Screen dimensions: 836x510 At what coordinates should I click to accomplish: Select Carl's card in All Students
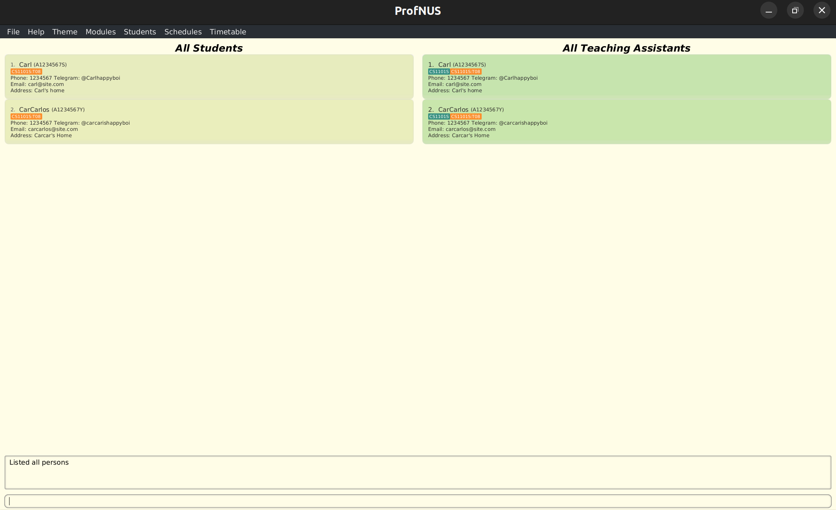coord(209,77)
